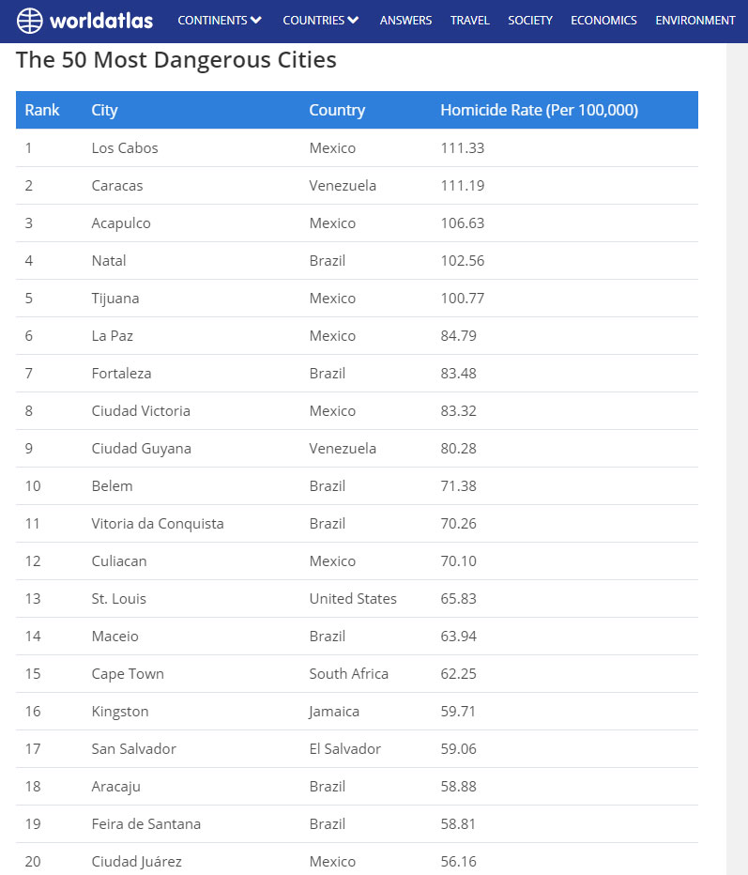Click the page title heading text
Screen dimensions: 748x875
click(x=176, y=61)
